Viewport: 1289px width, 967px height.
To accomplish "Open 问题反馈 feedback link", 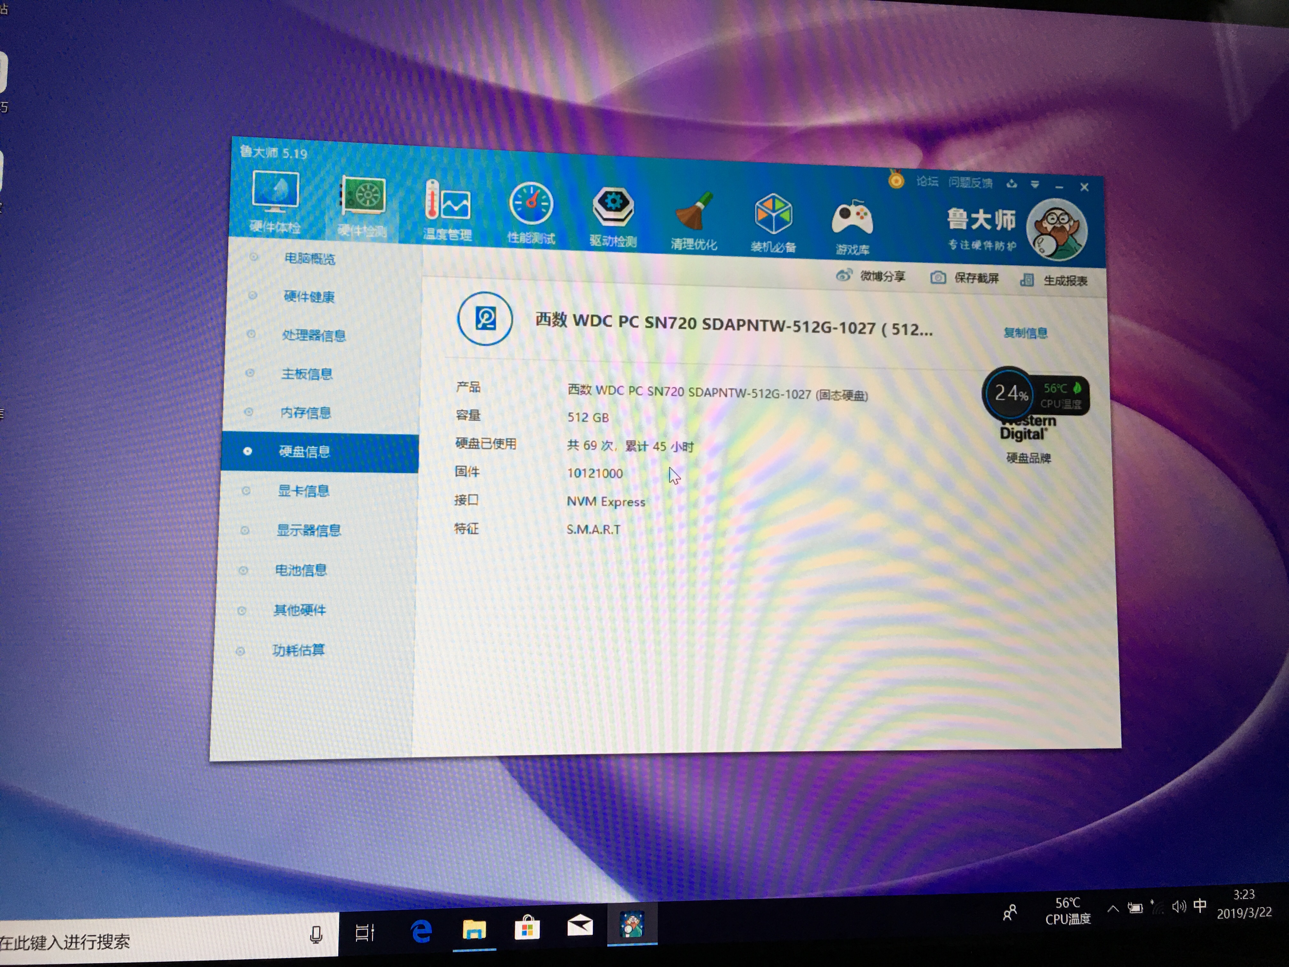I will click(970, 183).
